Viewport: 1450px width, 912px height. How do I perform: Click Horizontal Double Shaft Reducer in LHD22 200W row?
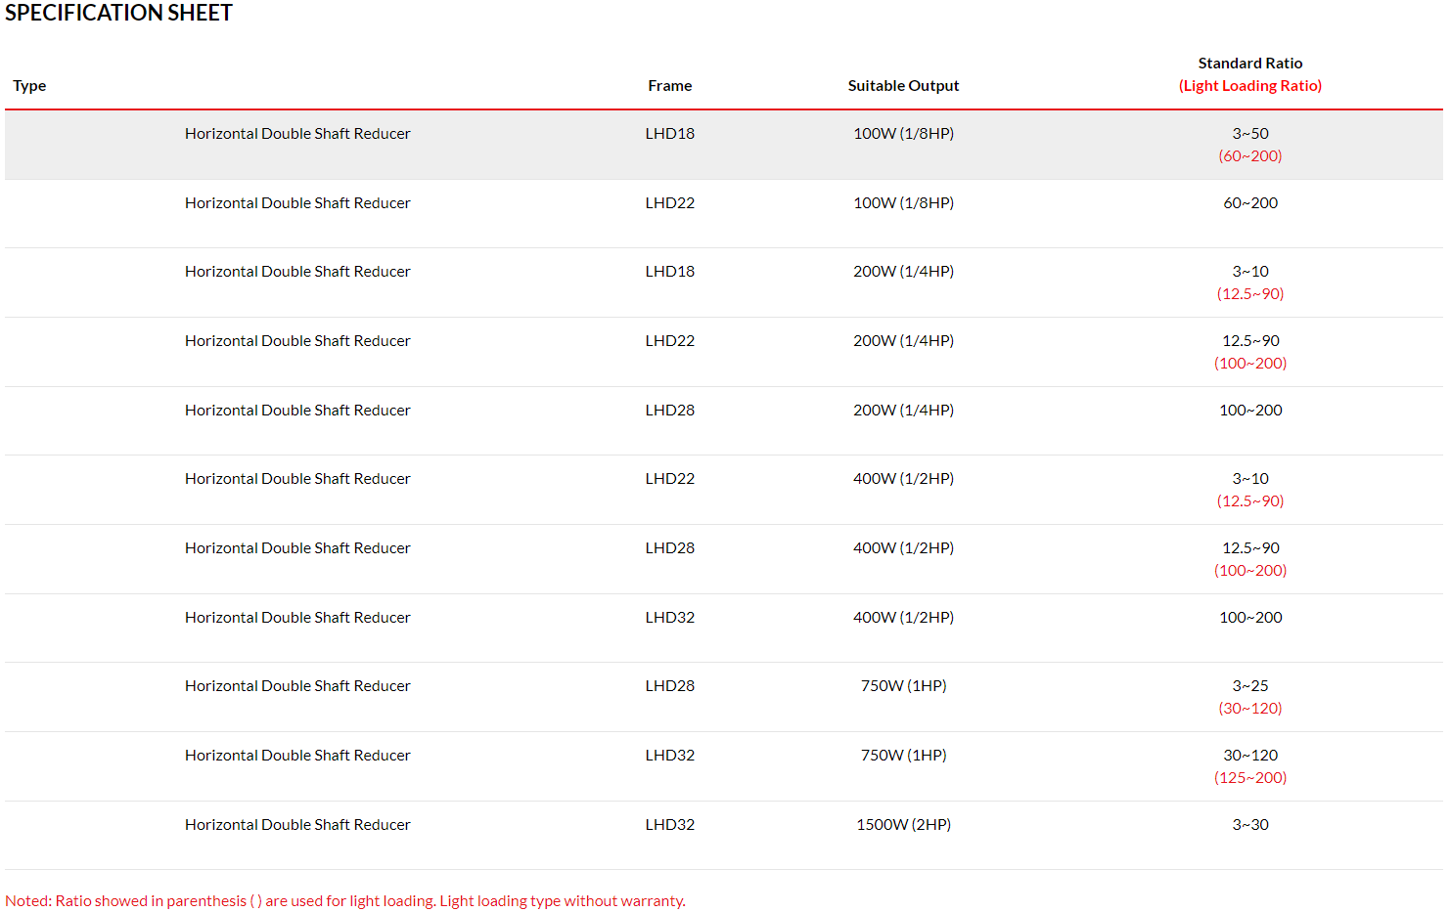[297, 341]
